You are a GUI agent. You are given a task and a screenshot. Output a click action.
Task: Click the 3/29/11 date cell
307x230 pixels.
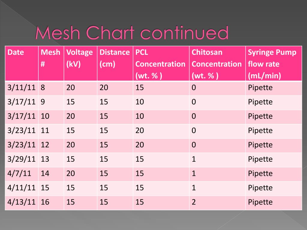[x=22, y=160]
